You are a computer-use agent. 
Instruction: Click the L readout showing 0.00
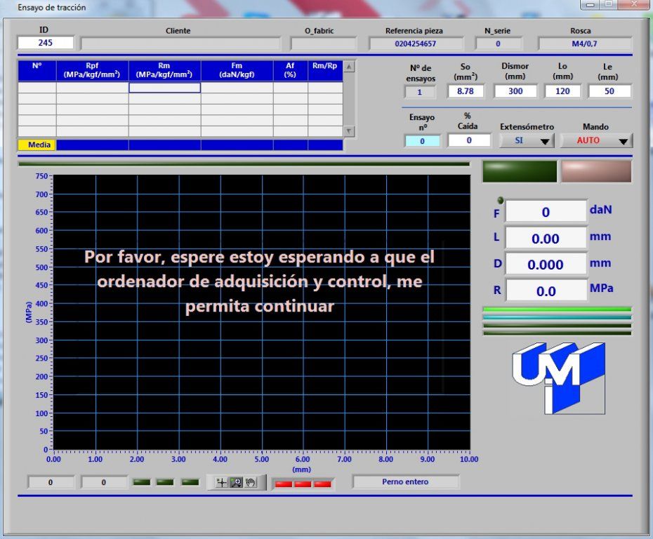click(x=546, y=239)
